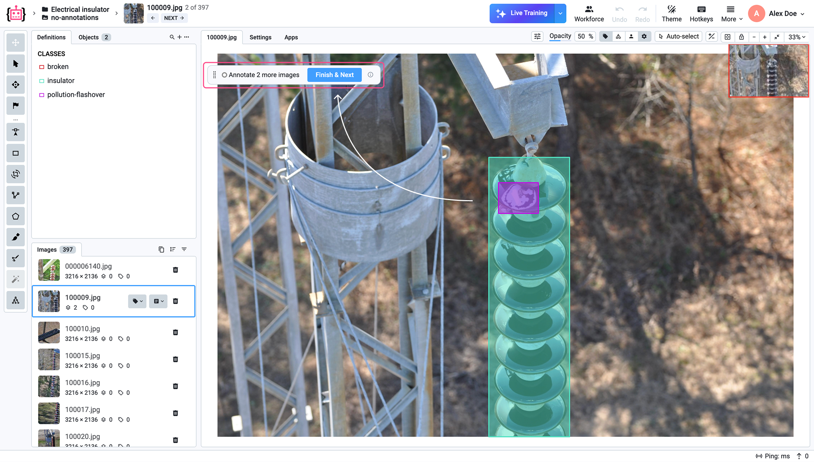Select the Brush tool
Image resolution: width=814 pixels, height=462 pixels.
point(15,237)
